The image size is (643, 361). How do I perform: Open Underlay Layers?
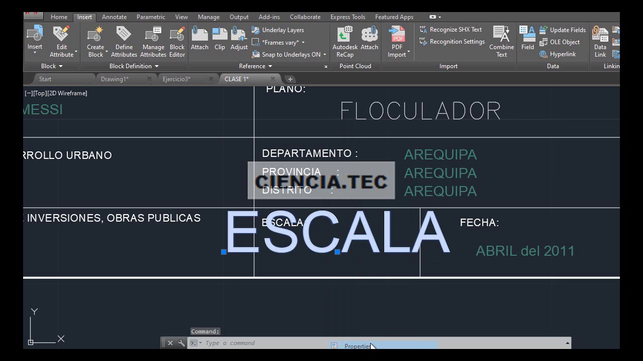coord(278,30)
